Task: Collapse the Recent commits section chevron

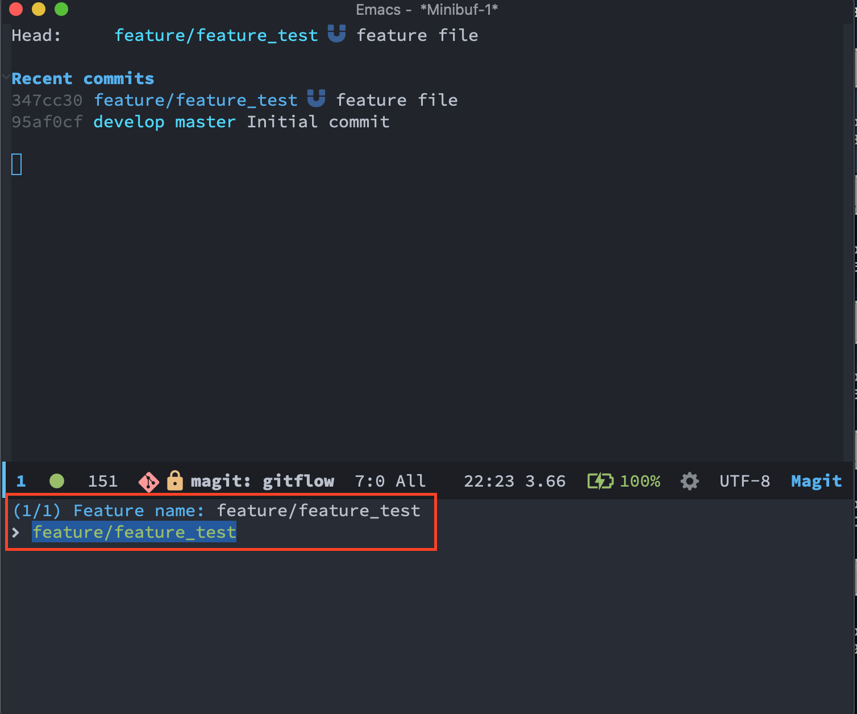Action: coord(5,77)
